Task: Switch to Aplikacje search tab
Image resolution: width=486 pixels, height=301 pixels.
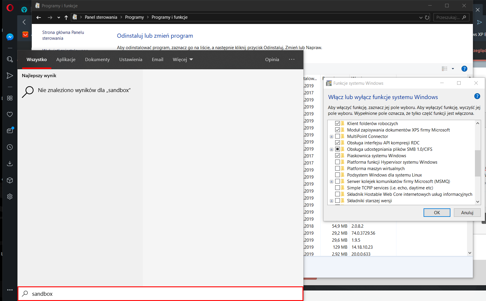Action: [x=66, y=59]
